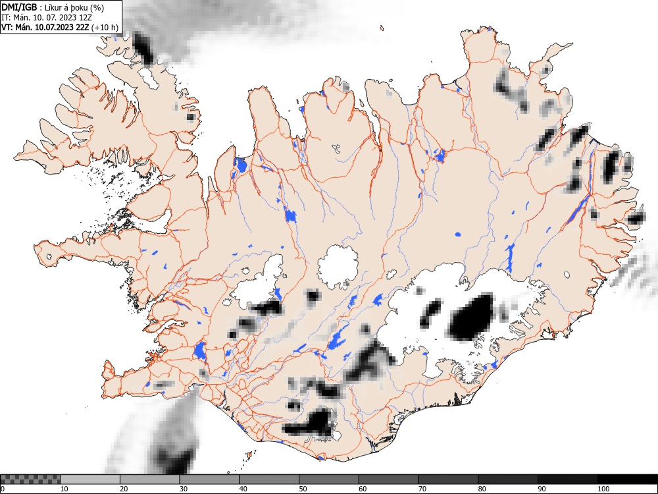Click the legend label "70"
The width and height of the screenshot is (658, 494).
coord(421,489)
